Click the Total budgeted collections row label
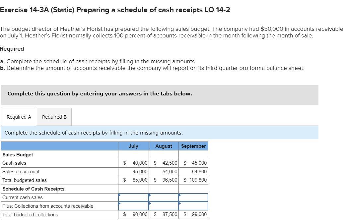 (30, 215)
